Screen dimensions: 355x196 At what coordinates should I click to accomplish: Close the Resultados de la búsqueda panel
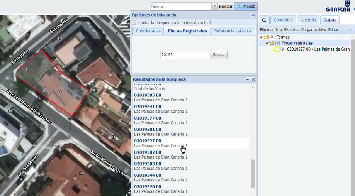click(253, 79)
